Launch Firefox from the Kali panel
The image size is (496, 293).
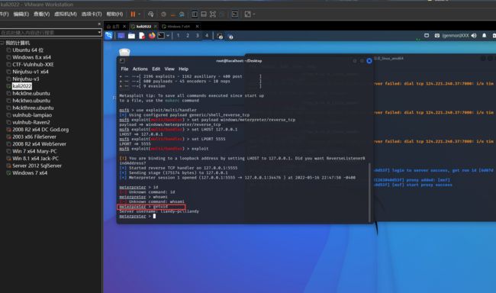[152, 36]
